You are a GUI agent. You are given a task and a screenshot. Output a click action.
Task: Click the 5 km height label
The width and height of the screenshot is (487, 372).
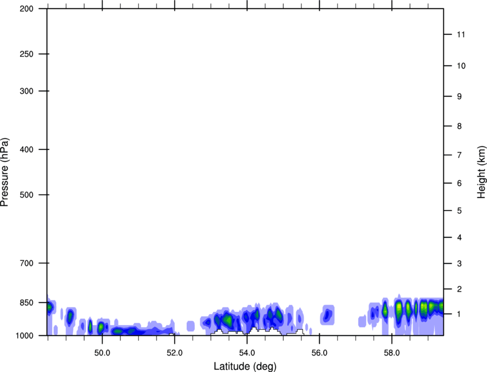[459, 211]
